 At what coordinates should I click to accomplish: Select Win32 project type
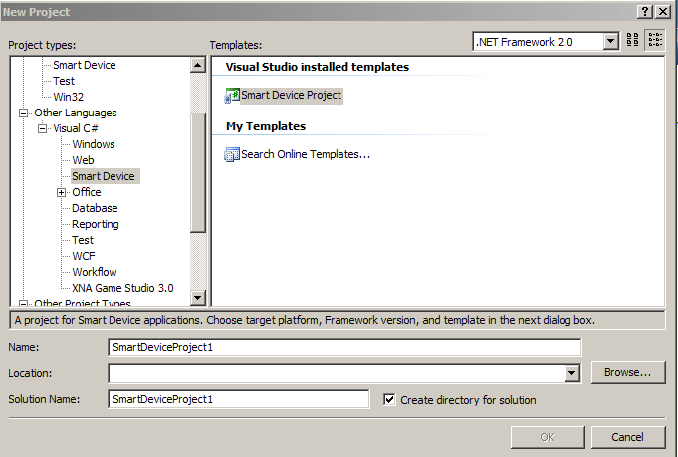point(69,97)
